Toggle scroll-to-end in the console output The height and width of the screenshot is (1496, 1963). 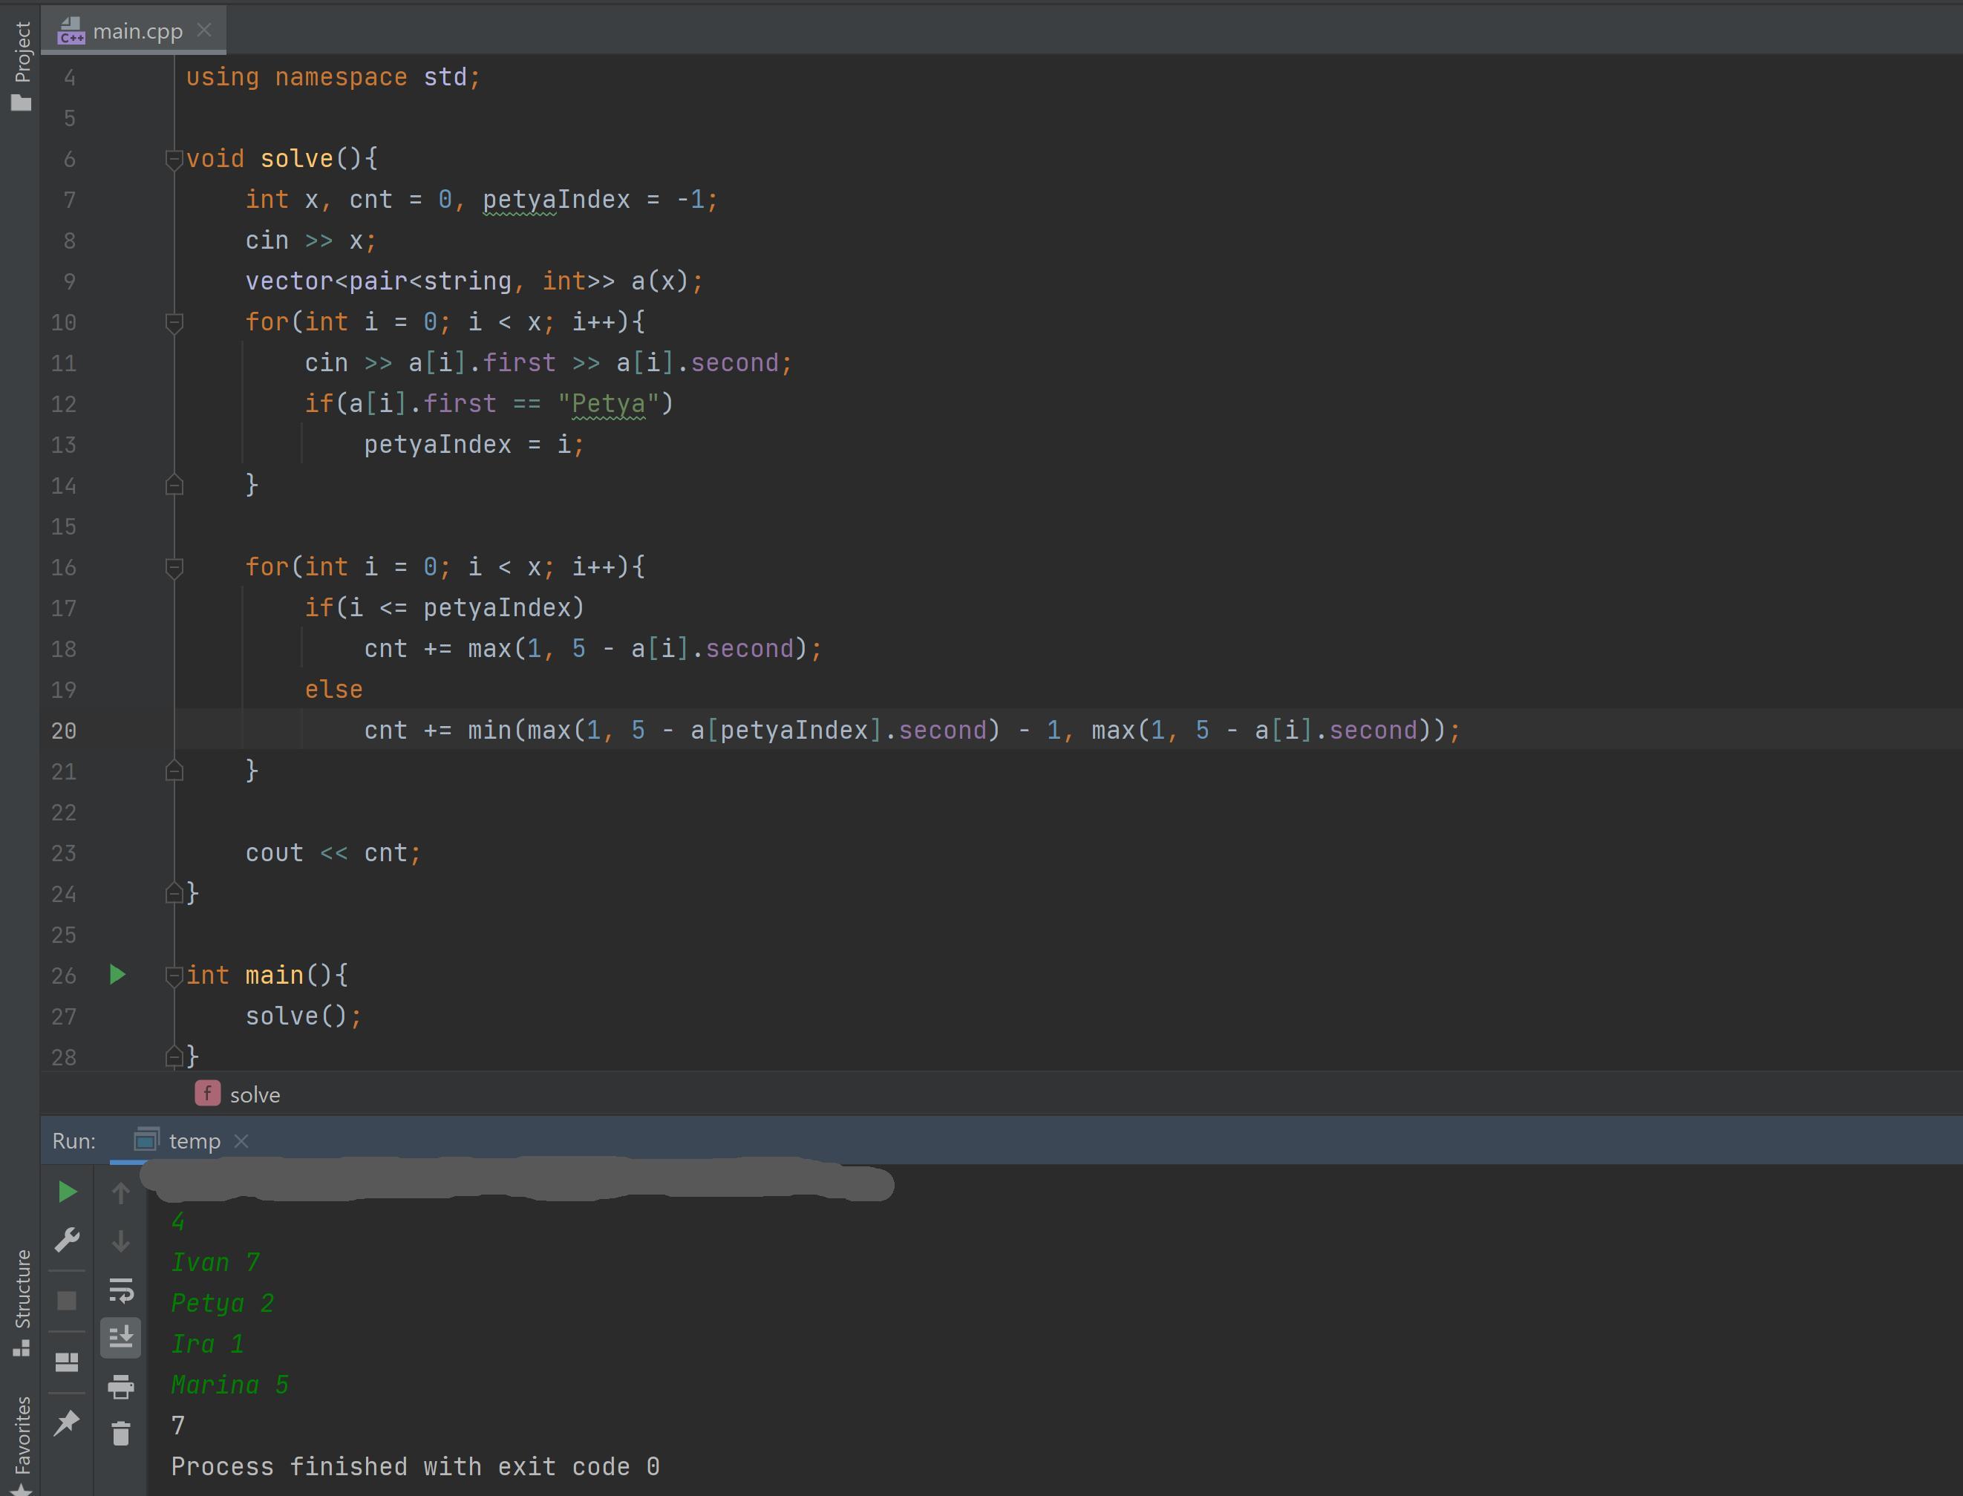(x=121, y=1338)
